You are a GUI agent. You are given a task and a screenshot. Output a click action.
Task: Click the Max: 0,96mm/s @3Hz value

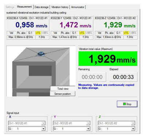[21, 37]
